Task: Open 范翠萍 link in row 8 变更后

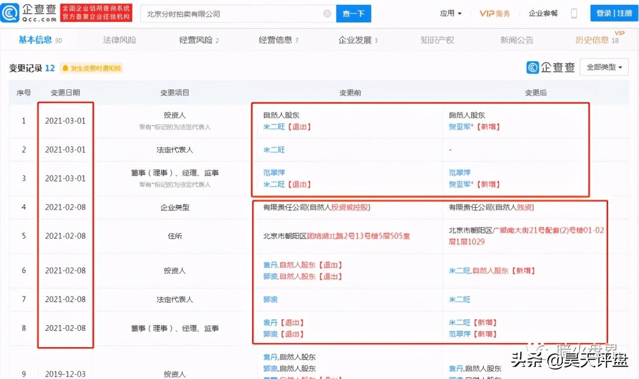Action: point(460,334)
